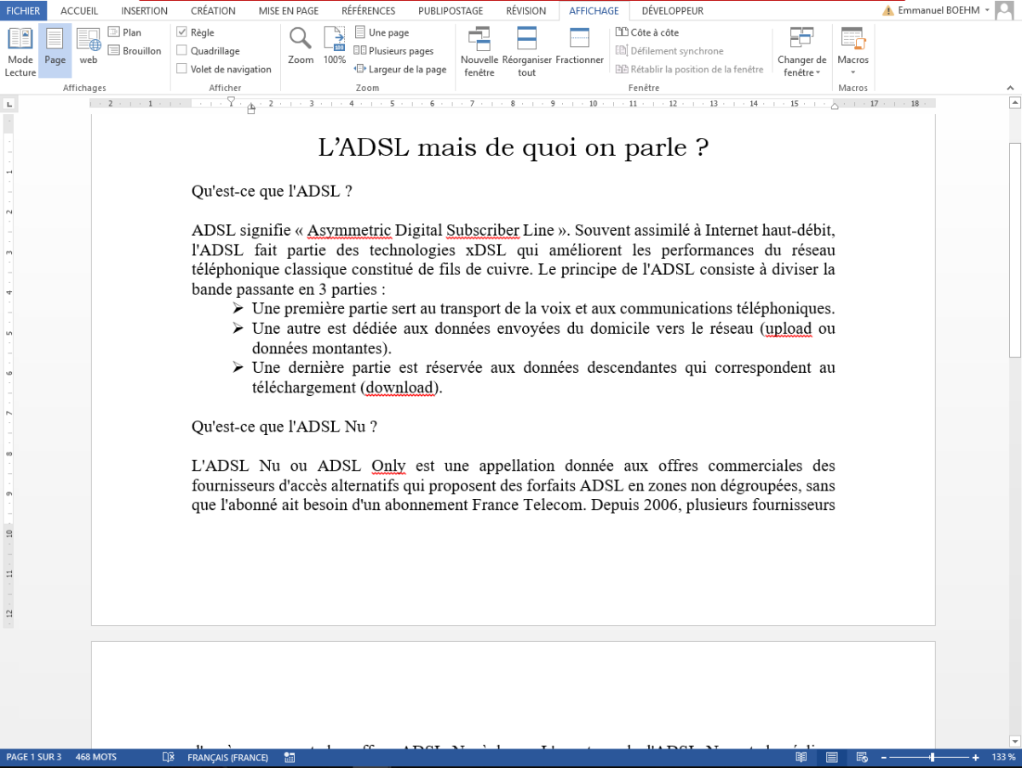Viewport: 1022px width, 768px height.
Task: Click the tab selector at ruler corner
Action: click(x=9, y=105)
